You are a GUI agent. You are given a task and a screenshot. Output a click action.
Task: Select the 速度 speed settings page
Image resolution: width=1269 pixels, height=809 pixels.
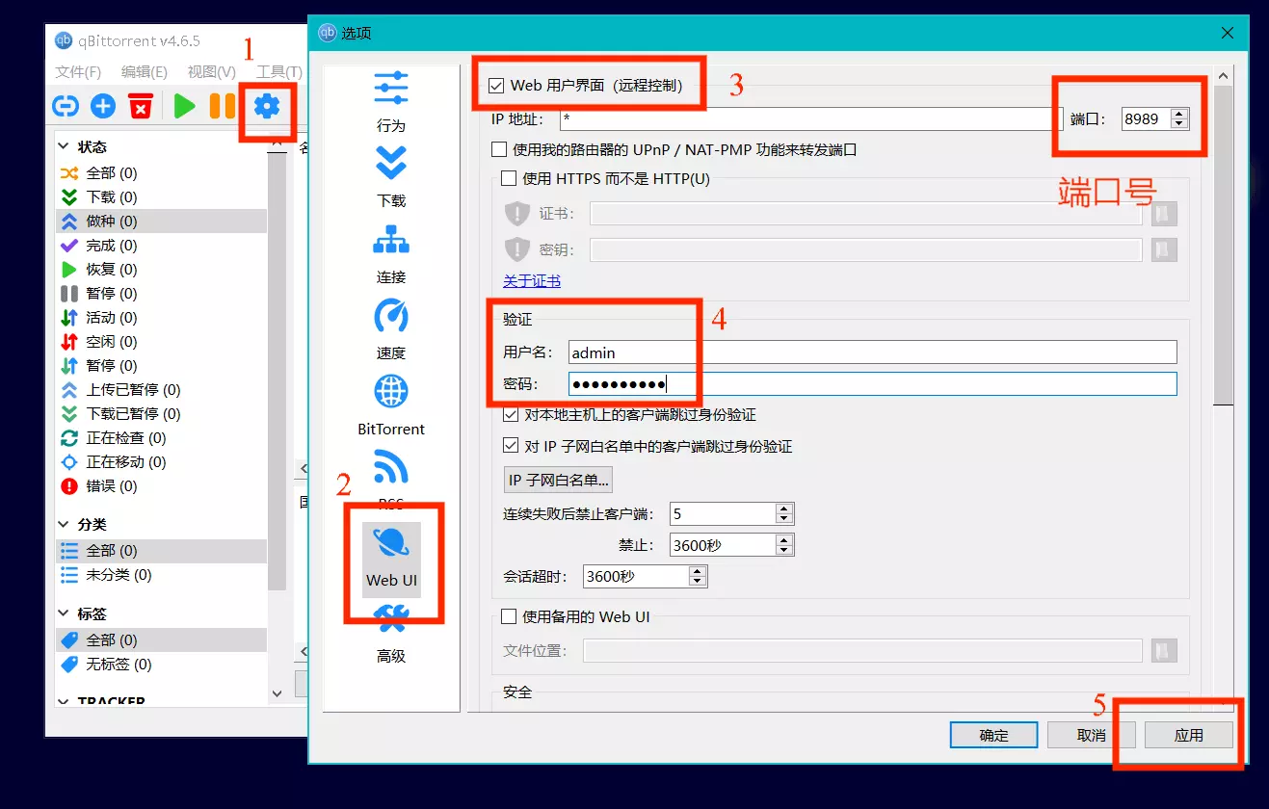(x=391, y=330)
